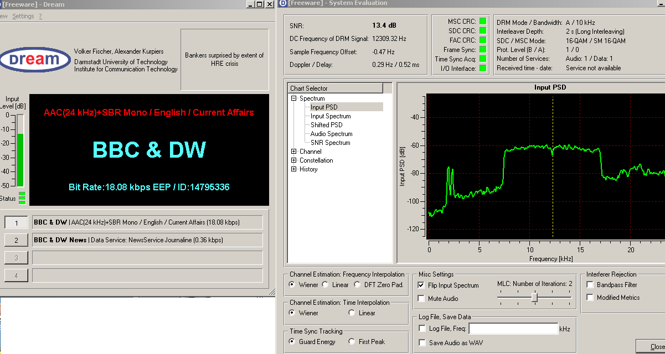Click BBC & DW audio service description
This screenshot has width=665, height=354.
click(147, 222)
